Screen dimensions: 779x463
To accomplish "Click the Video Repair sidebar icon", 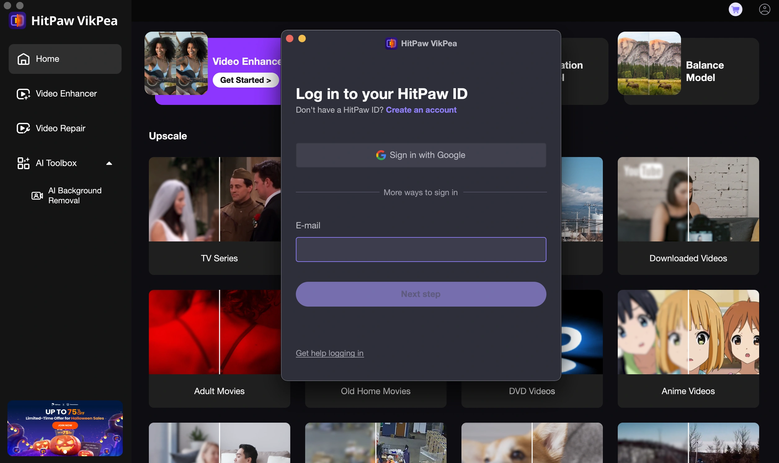I will (23, 128).
